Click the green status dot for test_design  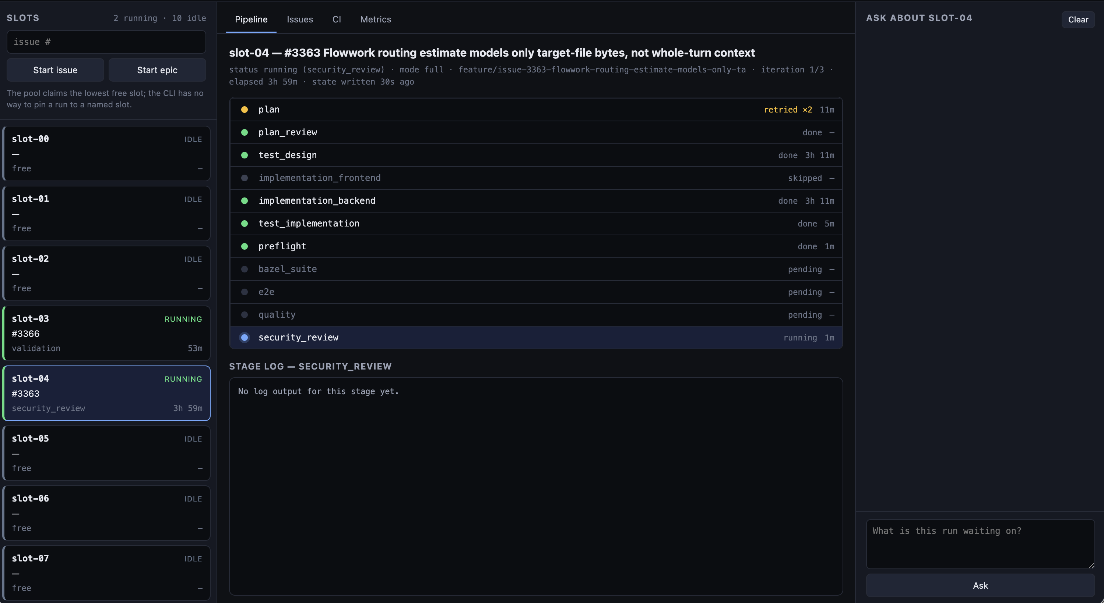(244, 155)
